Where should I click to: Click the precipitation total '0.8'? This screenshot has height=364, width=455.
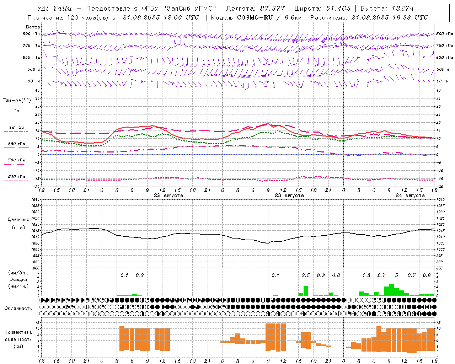click(x=427, y=275)
